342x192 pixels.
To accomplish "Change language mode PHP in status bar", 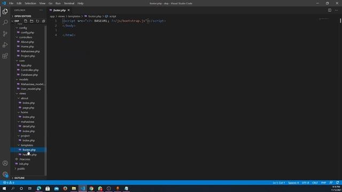I will (323, 182).
